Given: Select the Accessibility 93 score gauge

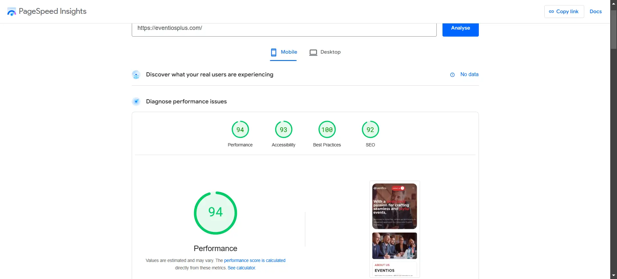Looking at the screenshot, I should click(283, 129).
